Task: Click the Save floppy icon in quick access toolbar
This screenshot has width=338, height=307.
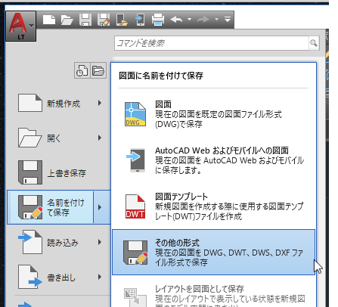Action: tap(85, 20)
